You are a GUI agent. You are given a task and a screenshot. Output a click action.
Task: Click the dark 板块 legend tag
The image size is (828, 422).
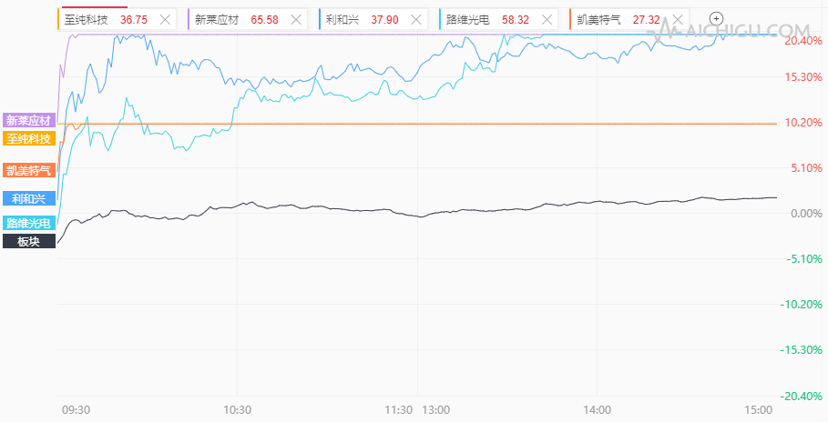pos(29,241)
